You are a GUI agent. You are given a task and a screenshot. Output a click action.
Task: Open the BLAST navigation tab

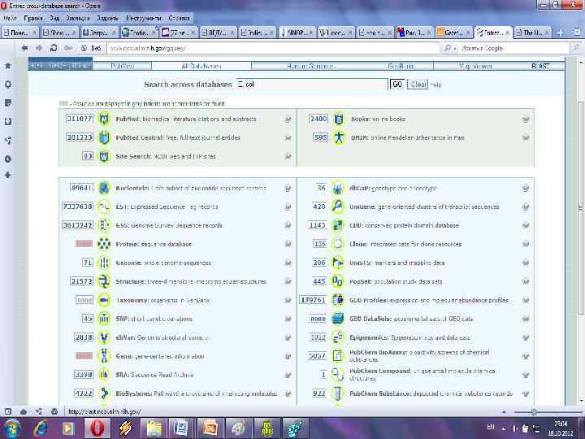click(x=540, y=66)
